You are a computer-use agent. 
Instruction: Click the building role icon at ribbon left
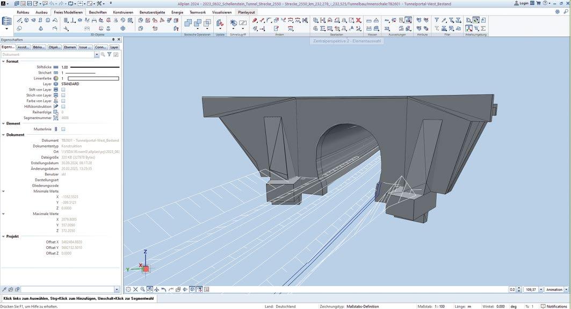[x=7, y=22]
